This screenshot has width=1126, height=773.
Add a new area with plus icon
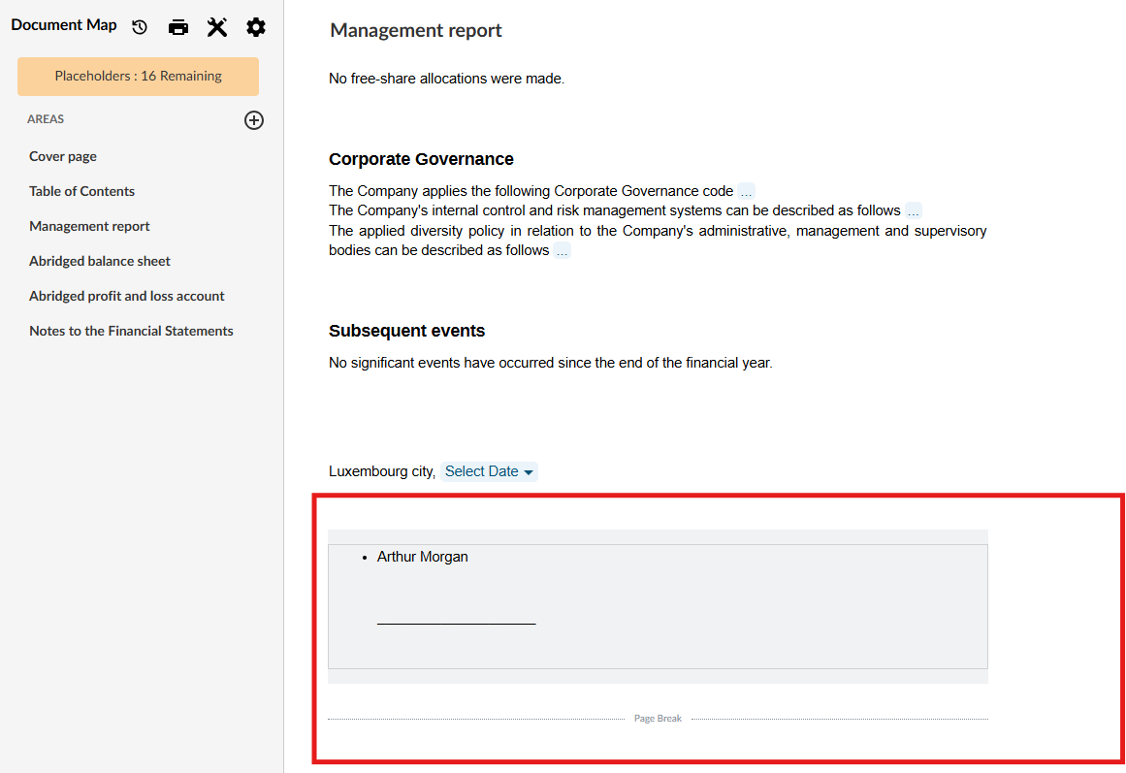pos(254,120)
